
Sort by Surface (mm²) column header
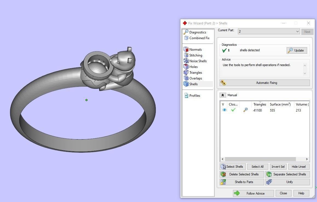coord(280,104)
